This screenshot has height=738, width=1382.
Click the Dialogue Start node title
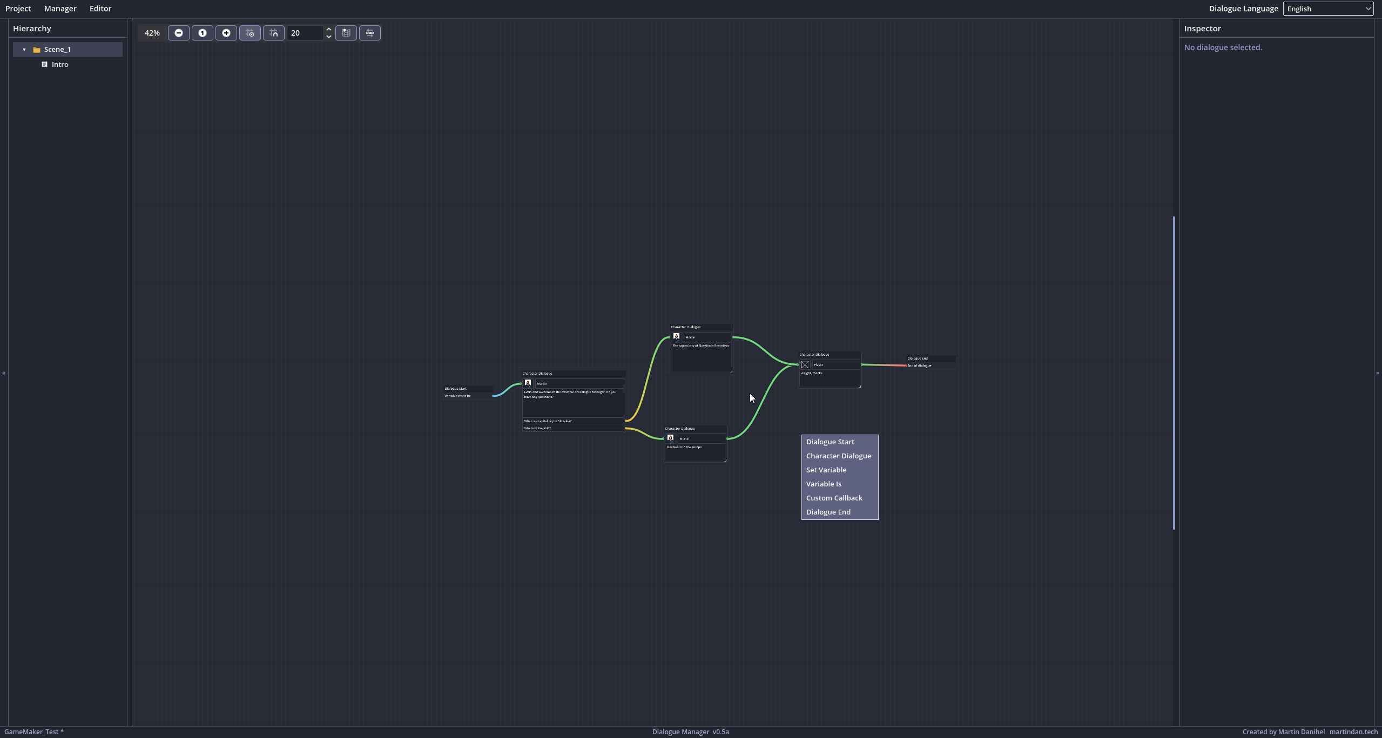(456, 389)
